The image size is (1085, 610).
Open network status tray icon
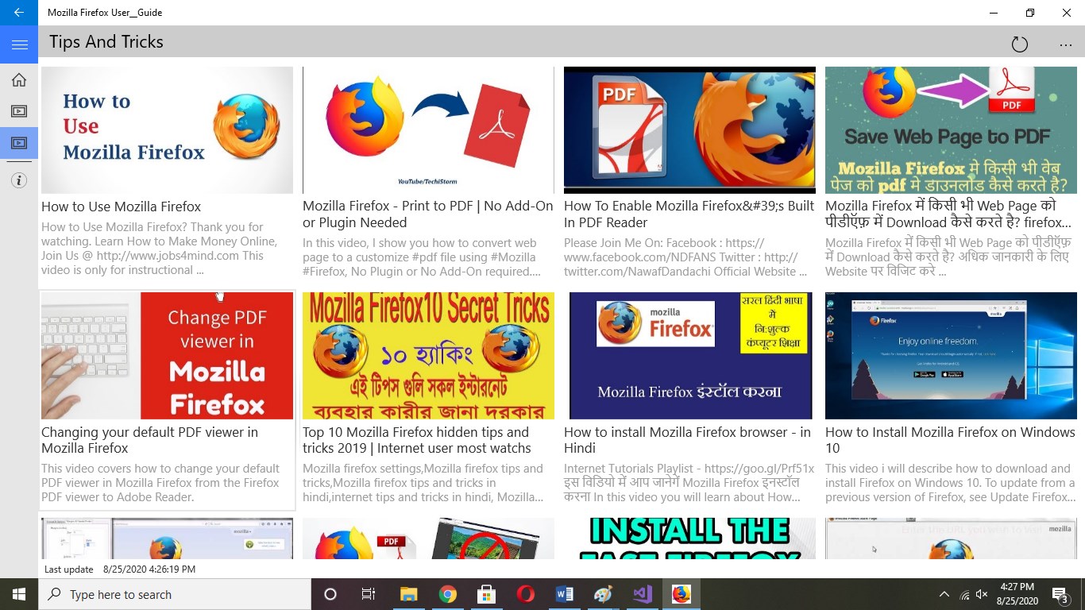[964, 594]
